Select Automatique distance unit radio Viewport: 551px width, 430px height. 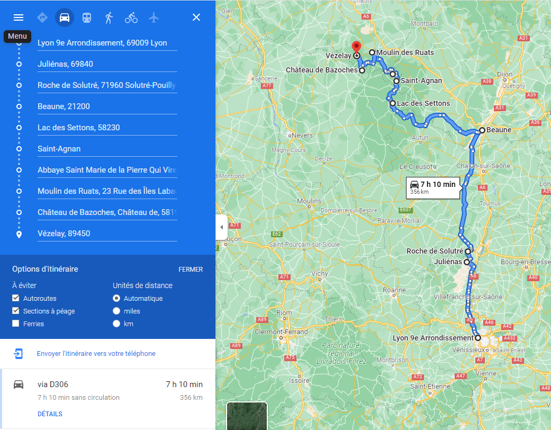click(116, 298)
